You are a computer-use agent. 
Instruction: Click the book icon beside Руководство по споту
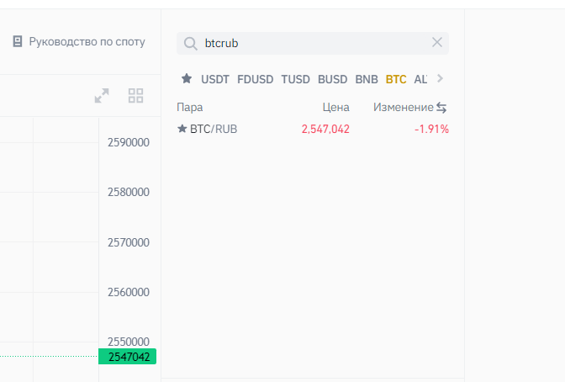pyautogui.click(x=18, y=41)
